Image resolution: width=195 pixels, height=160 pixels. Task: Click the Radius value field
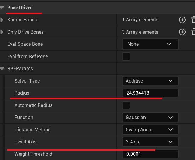point(150,93)
